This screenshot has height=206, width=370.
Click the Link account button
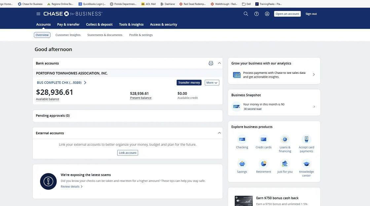(x=128, y=153)
